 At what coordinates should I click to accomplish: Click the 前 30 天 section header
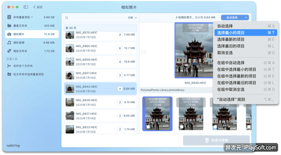(x=100, y=28)
